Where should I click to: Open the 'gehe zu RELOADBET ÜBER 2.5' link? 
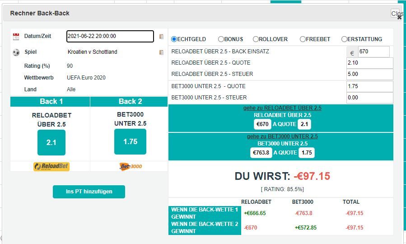tap(282, 108)
